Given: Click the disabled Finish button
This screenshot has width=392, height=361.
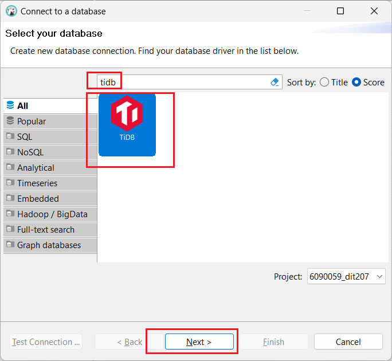Looking at the screenshot, I should 274,342.
